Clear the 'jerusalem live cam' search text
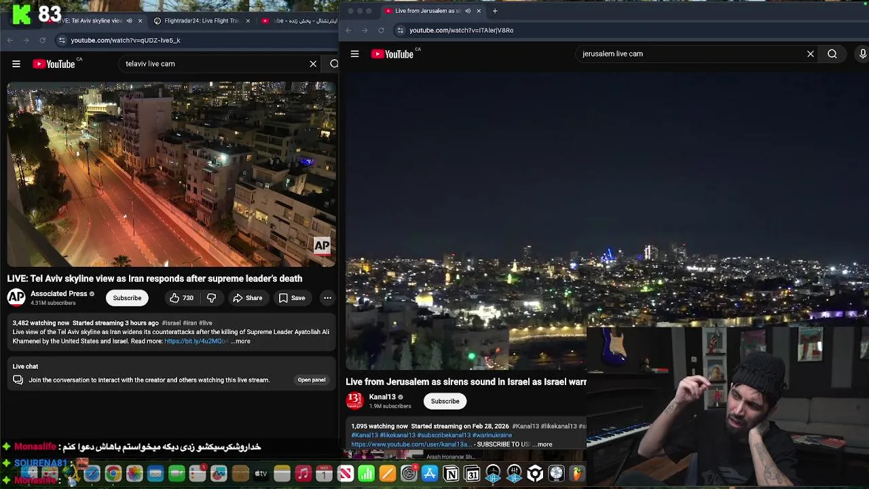This screenshot has width=869, height=489. point(810,54)
